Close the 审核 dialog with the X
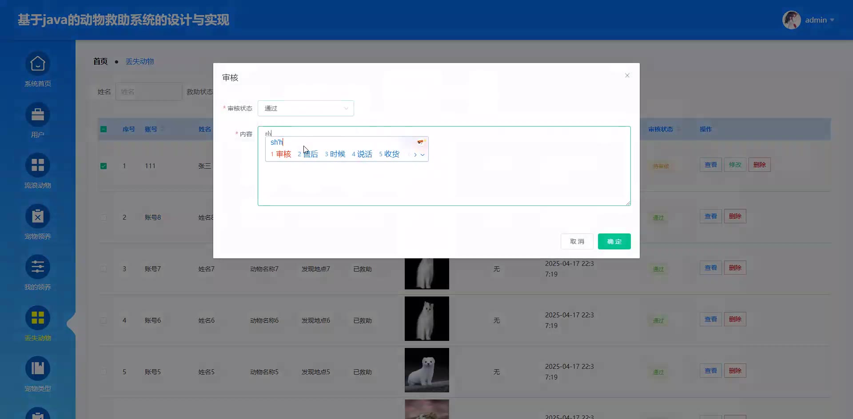Screen dimensions: 853x419 point(627,75)
